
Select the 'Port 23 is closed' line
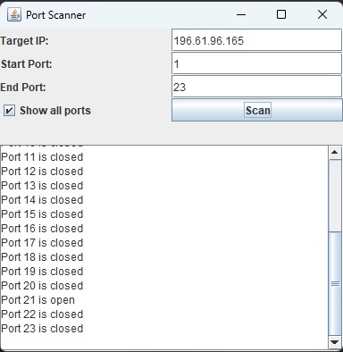tap(42, 329)
